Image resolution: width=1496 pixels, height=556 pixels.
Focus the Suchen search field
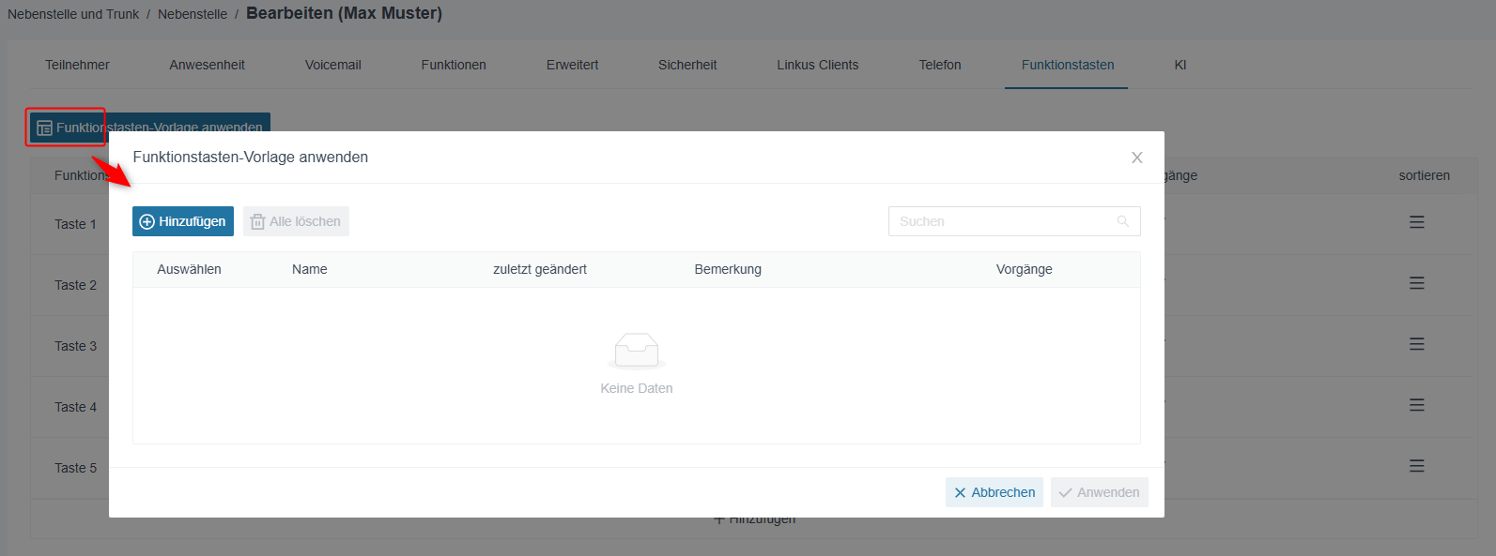pyautogui.click(x=1014, y=221)
